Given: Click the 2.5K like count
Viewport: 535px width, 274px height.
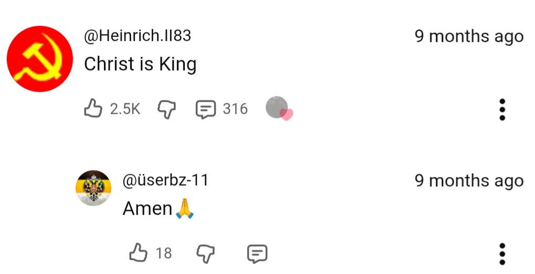Looking at the screenshot, I should [125, 109].
